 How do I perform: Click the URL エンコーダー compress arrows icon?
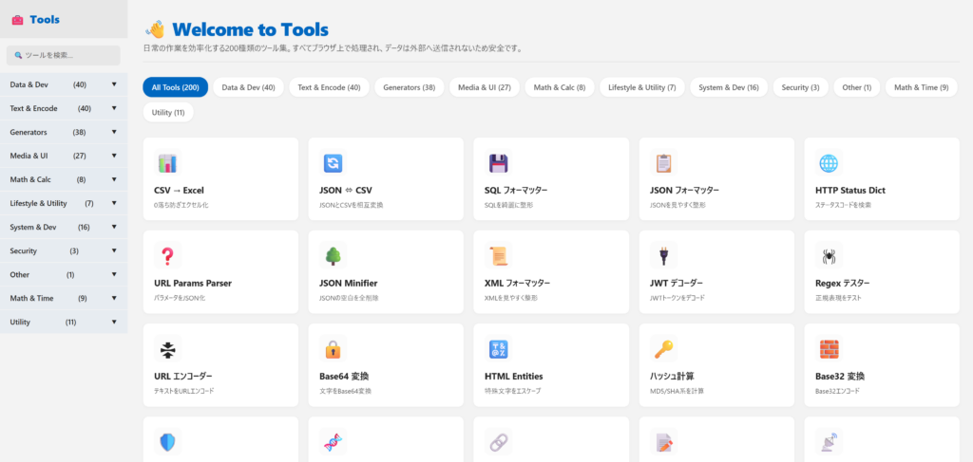coord(167,349)
